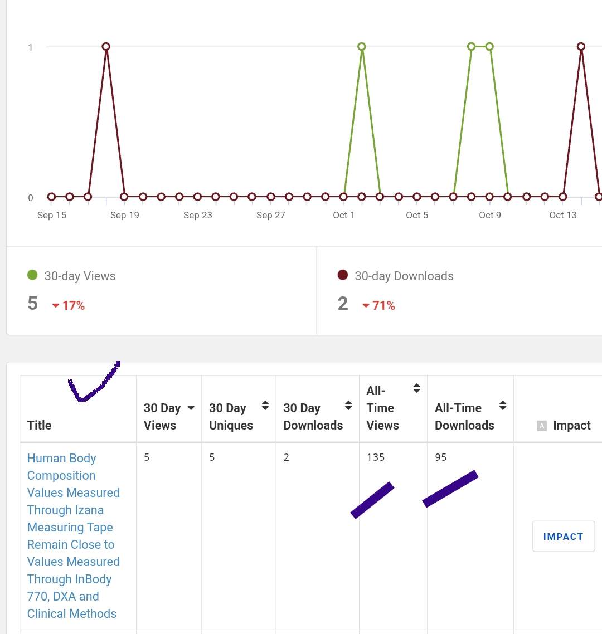Click the Sep 18 downloads peak point
Image resolution: width=602 pixels, height=634 pixels.
106,47
